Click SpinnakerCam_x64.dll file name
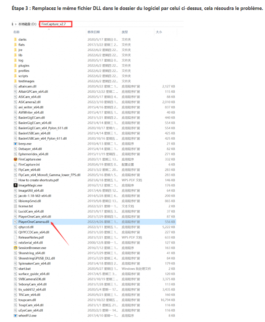 coord(34,264)
